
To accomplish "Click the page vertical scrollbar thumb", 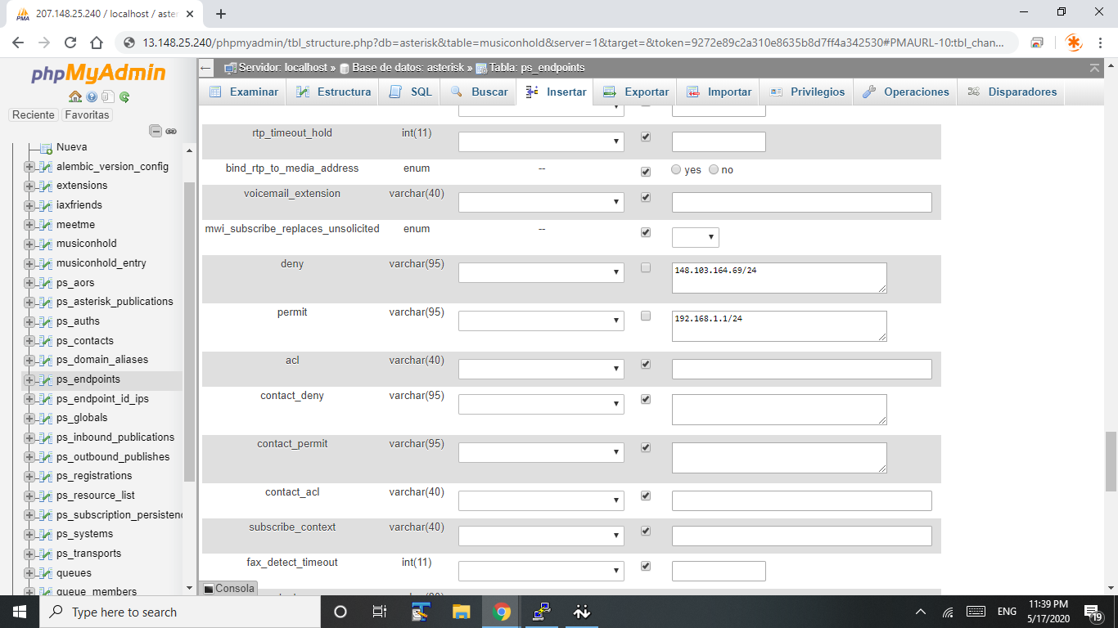I will click(1111, 461).
